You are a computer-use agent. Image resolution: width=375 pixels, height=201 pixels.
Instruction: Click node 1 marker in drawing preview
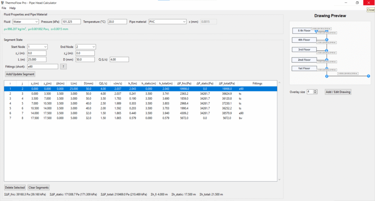pyautogui.click(x=368, y=76)
